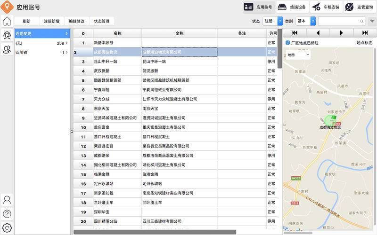Image resolution: width=377 pixels, height=235 pixels.
Task: Click the search magnifier icon
Action: 362,21
